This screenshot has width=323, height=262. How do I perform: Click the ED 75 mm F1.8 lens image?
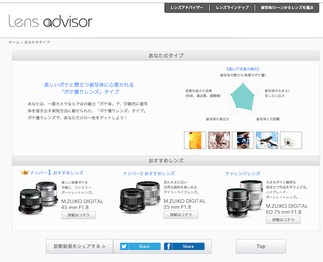click(x=244, y=199)
